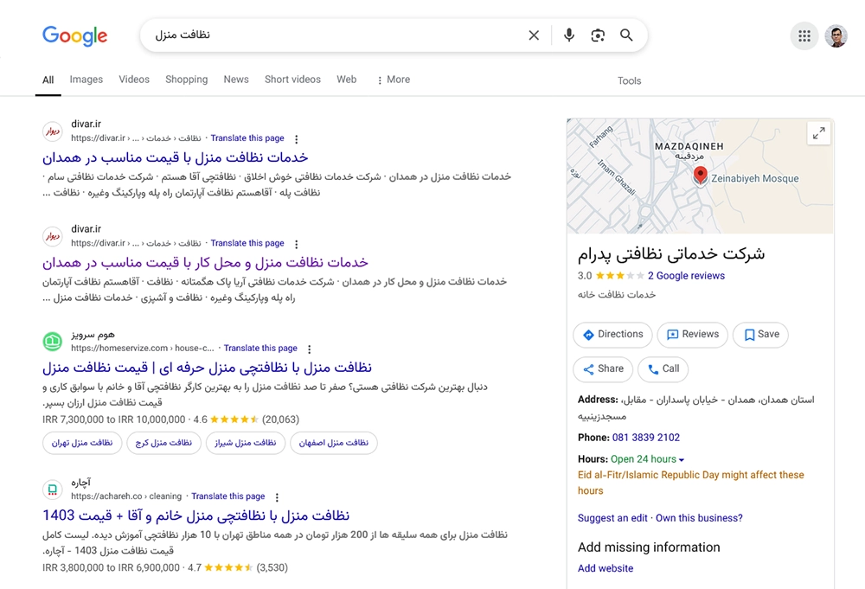Click the Zeinabiyeh Mosque map label
The height and width of the screenshot is (589, 865).
click(754, 179)
